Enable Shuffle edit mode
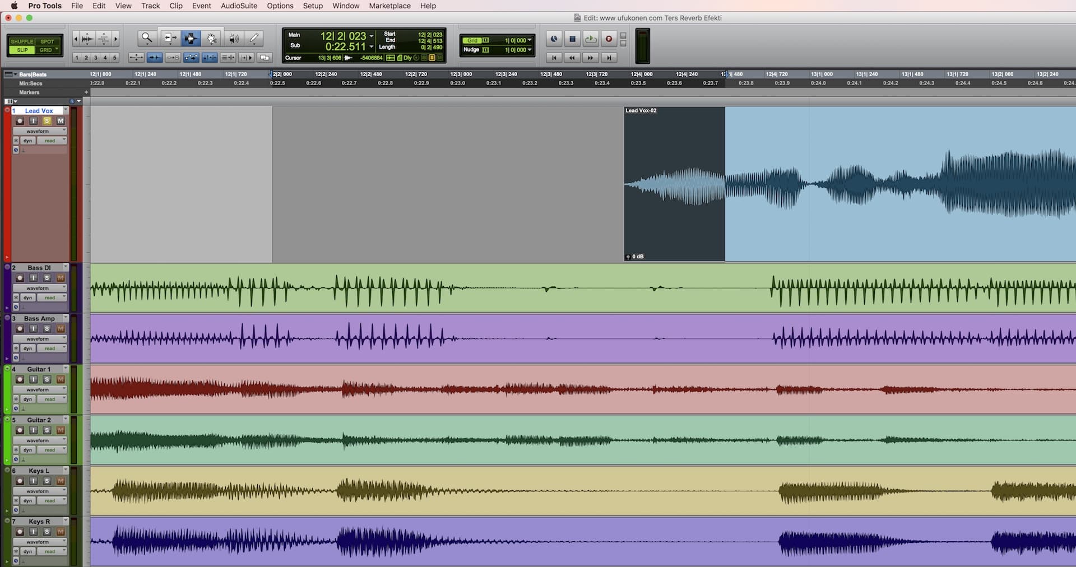The image size is (1076, 567). 22,41
